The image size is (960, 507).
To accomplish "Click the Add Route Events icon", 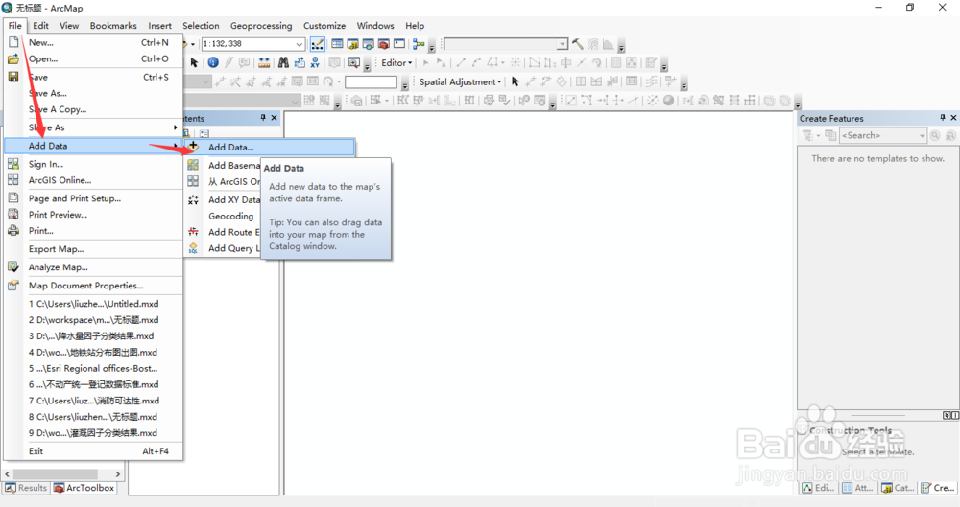I will click(x=193, y=232).
